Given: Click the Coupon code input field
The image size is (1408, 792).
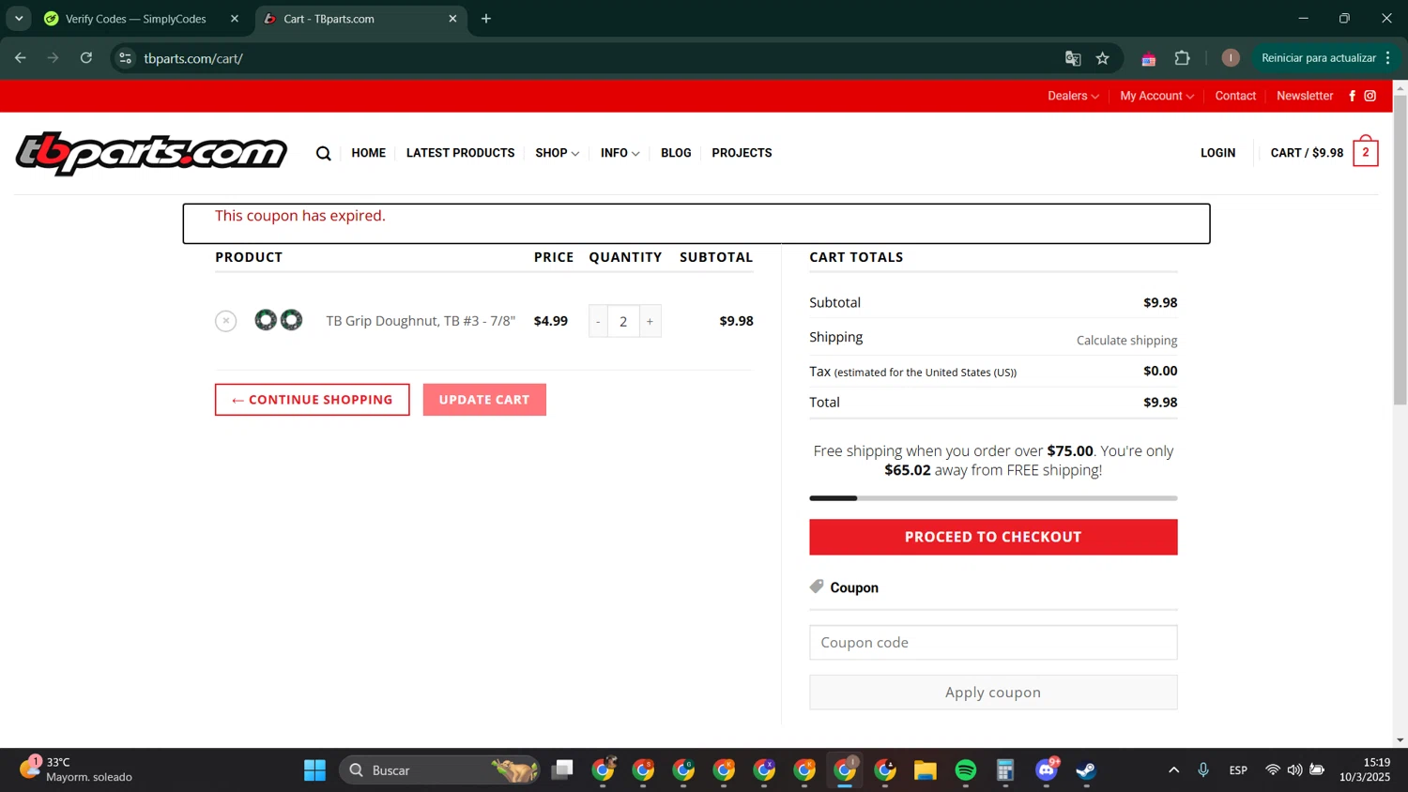Looking at the screenshot, I should pyautogui.click(x=993, y=643).
